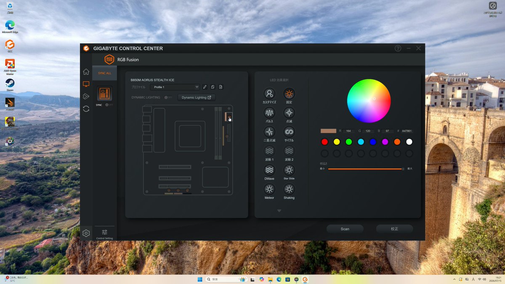Expand more LED effects with down arrow
This screenshot has height=284, width=505.
(279, 211)
